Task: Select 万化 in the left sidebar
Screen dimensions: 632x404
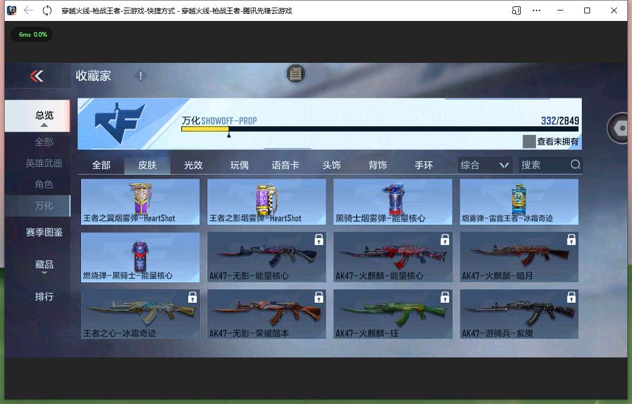Action: point(37,205)
